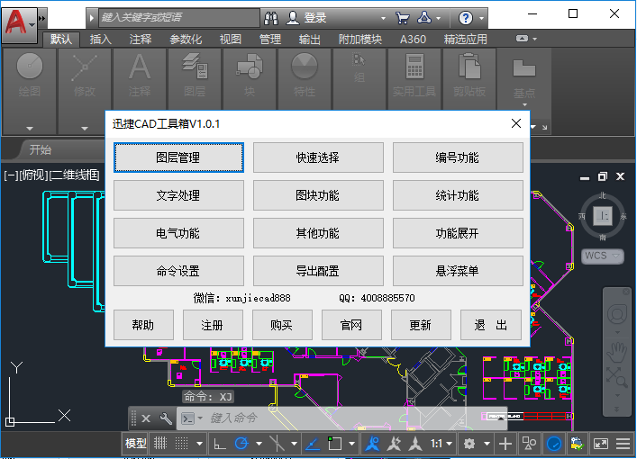Open the Autodesk Exchange shopping cart
Viewport: 637px width, 459px height.
point(402,18)
